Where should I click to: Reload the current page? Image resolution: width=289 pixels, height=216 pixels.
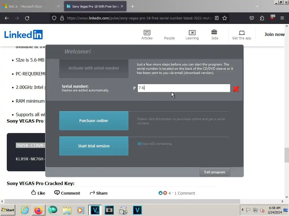pyautogui.click(x=27, y=18)
